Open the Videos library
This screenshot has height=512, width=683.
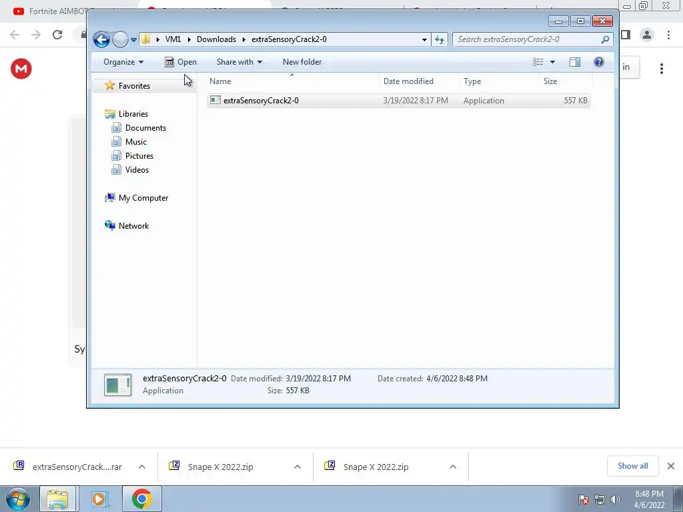[130, 169]
